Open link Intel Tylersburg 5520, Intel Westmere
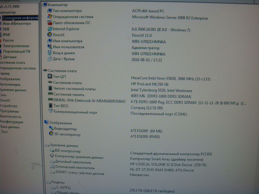This screenshot has height=194, width=259. click(161, 90)
